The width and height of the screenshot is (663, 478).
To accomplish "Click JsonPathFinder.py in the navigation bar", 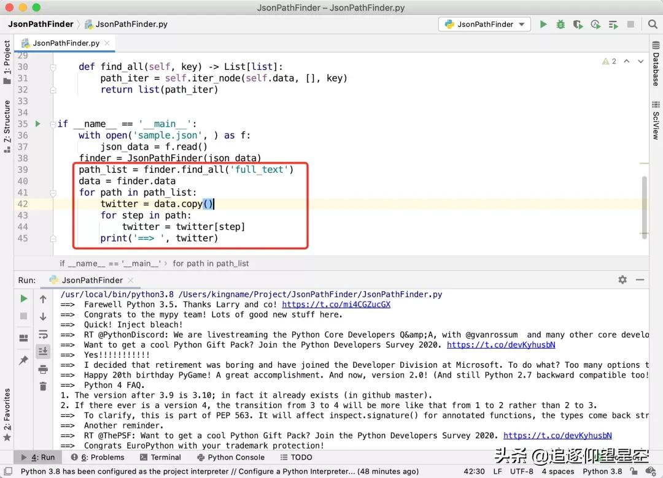I will (x=126, y=24).
